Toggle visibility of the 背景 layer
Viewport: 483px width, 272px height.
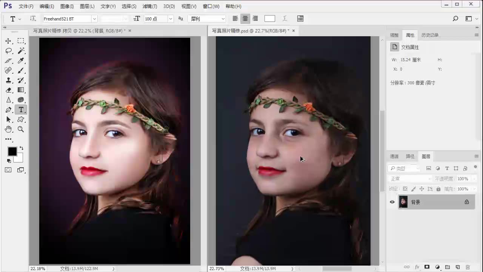pos(392,202)
